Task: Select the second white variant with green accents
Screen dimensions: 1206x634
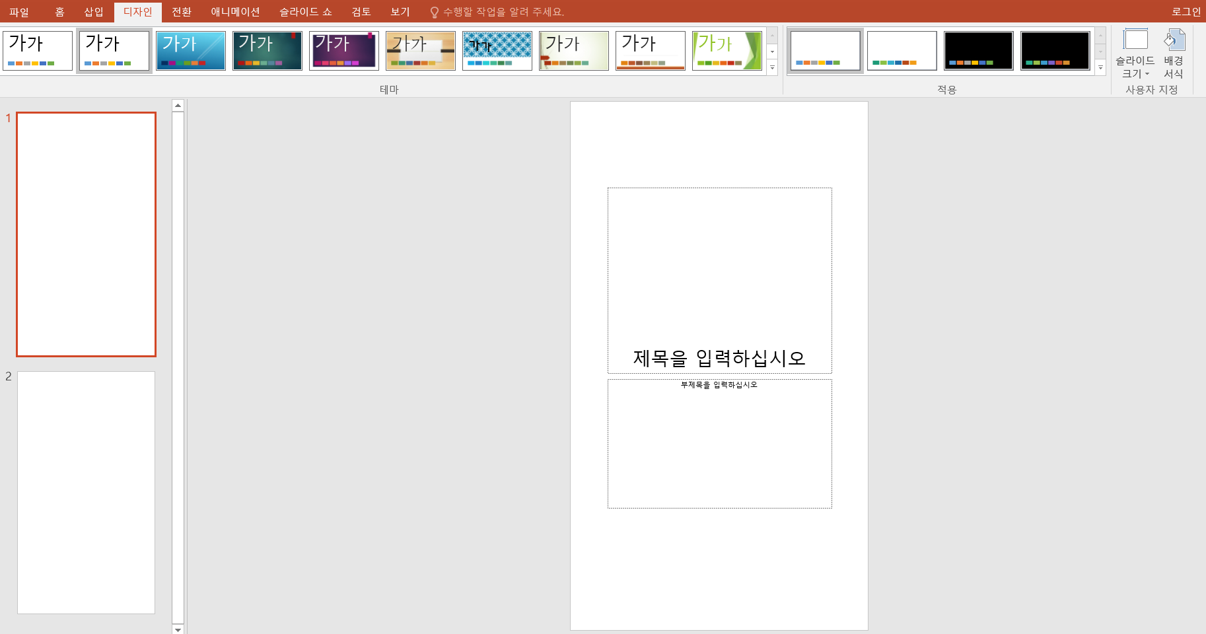Action: click(902, 51)
